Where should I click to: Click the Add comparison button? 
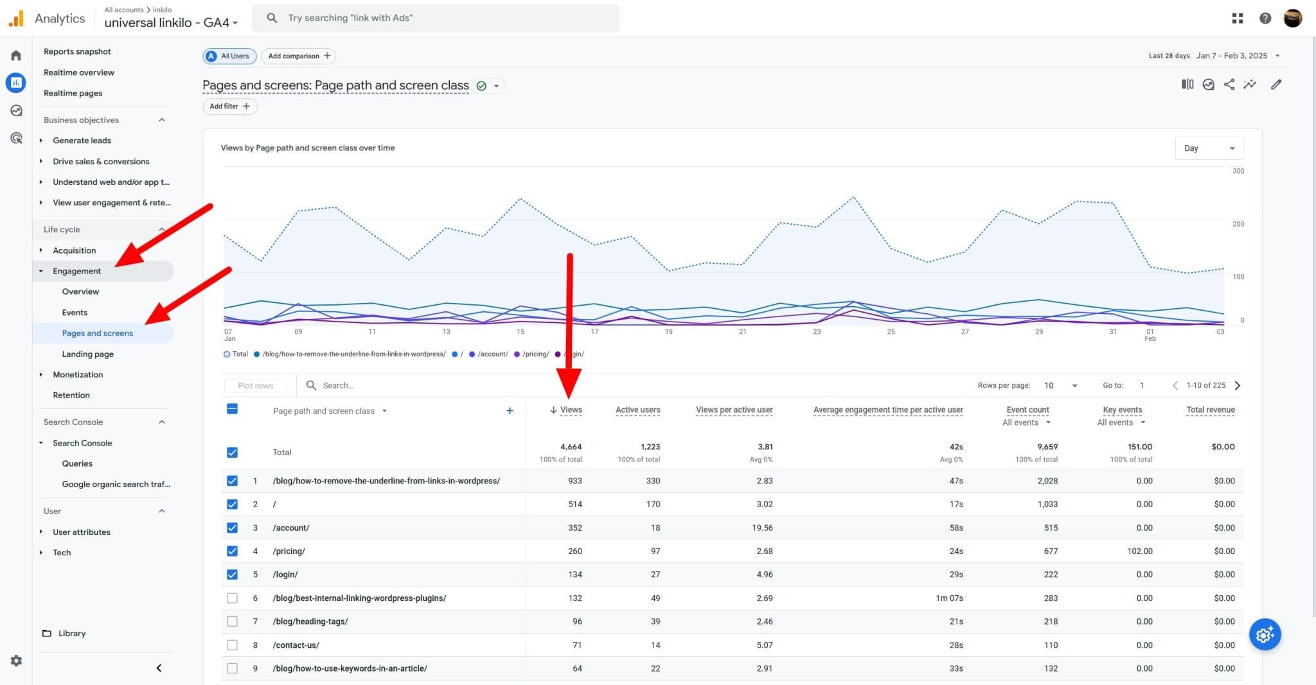(x=298, y=56)
